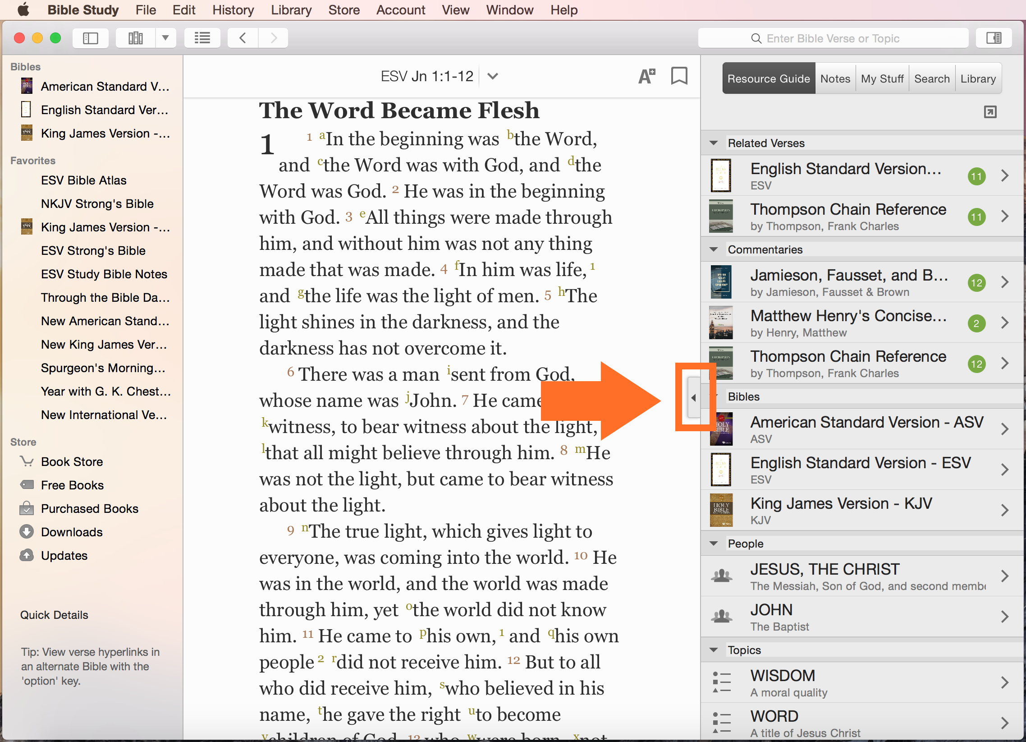
Task: Click the table of contents list icon
Action: 202,38
